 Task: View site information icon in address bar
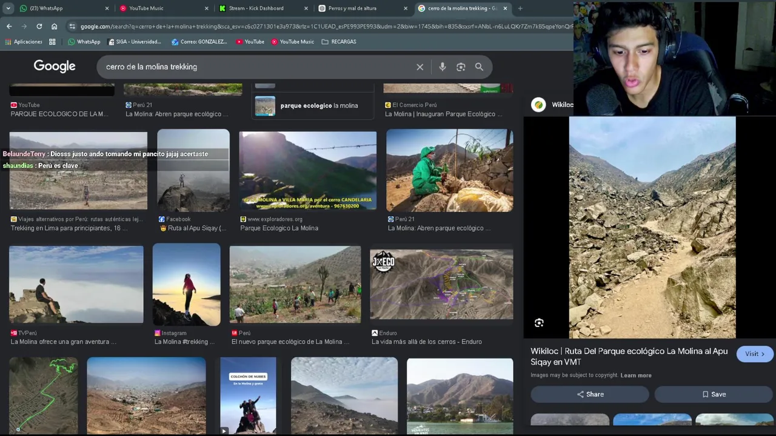click(72, 27)
